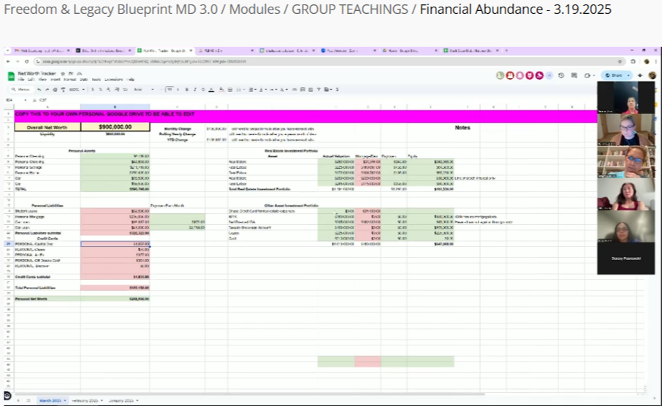This screenshot has width=662, height=406.
Task: Open version history clock icon
Action: [561, 75]
